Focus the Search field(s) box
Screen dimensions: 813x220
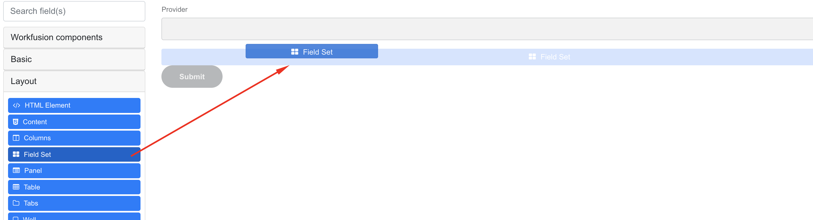pyautogui.click(x=74, y=11)
